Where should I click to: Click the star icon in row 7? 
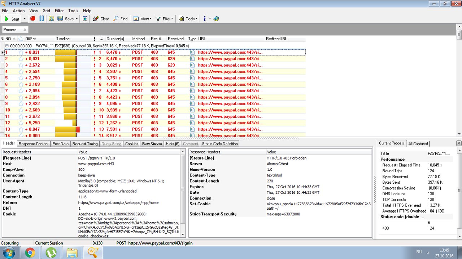[x=21, y=91]
